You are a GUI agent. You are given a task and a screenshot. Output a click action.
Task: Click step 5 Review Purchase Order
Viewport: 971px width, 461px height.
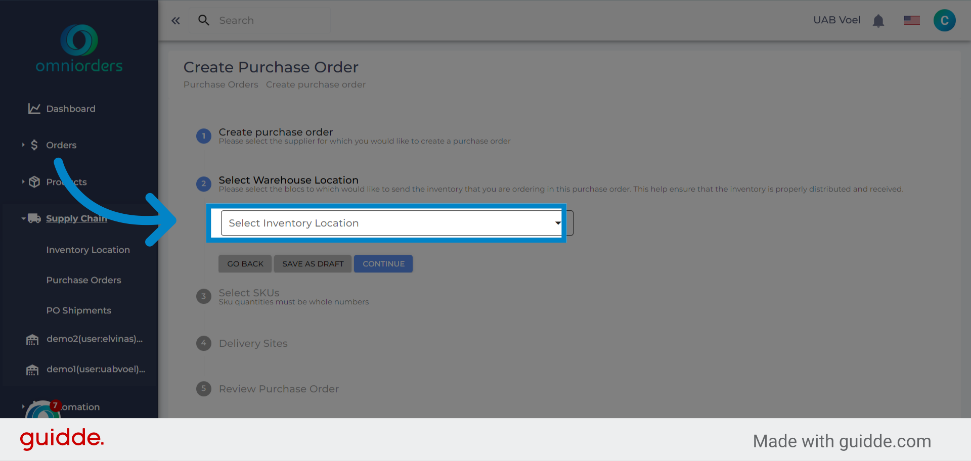pyautogui.click(x=279, y=389)
